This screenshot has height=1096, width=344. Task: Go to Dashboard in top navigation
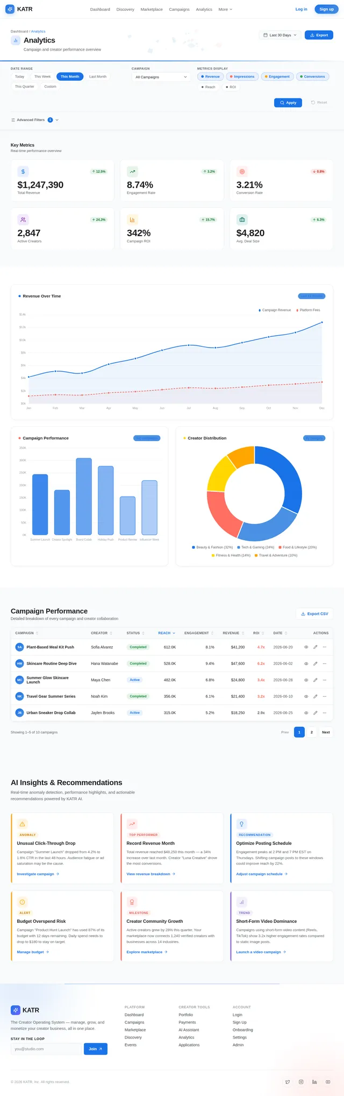point(100,9)
